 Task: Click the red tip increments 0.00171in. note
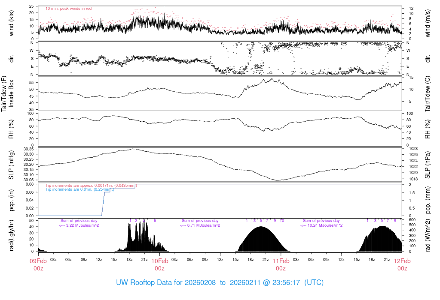(x=91, y=186)
